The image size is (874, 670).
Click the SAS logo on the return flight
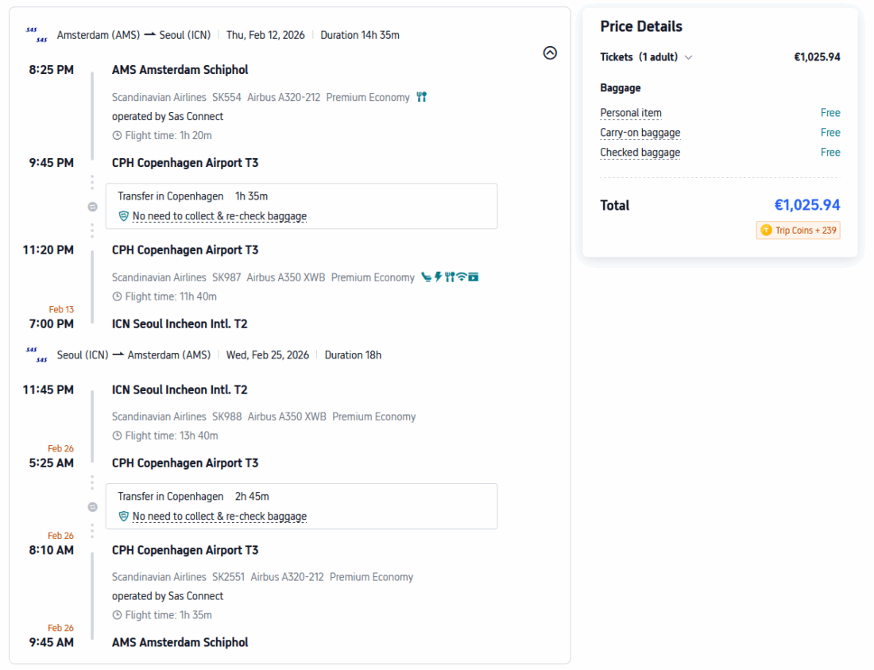pyautogui.click(x=37, y=354)
